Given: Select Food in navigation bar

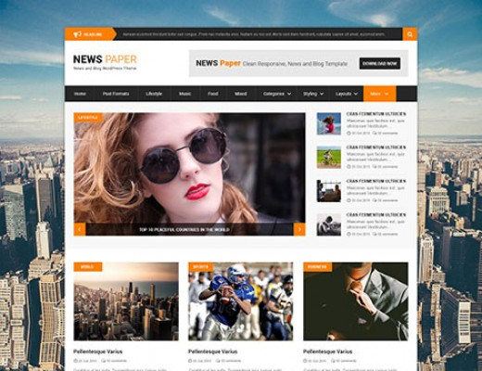Looking at the screenshot, I should point(213,94).
